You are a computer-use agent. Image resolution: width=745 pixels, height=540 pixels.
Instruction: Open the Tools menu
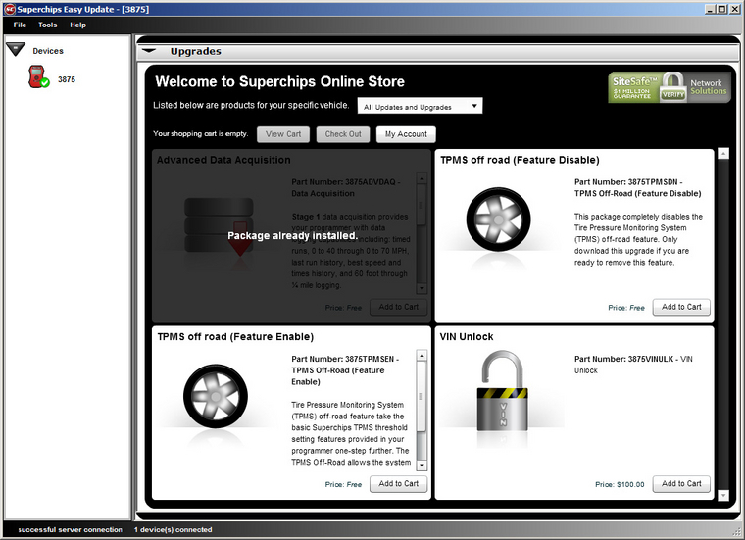(x=47, y=25)
